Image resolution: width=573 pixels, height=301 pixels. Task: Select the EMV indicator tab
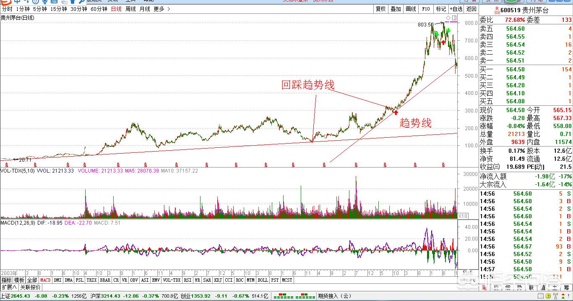(156, 280)
